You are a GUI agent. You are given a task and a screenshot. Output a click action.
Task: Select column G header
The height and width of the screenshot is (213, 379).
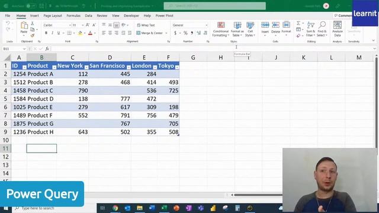click(193, 57)
